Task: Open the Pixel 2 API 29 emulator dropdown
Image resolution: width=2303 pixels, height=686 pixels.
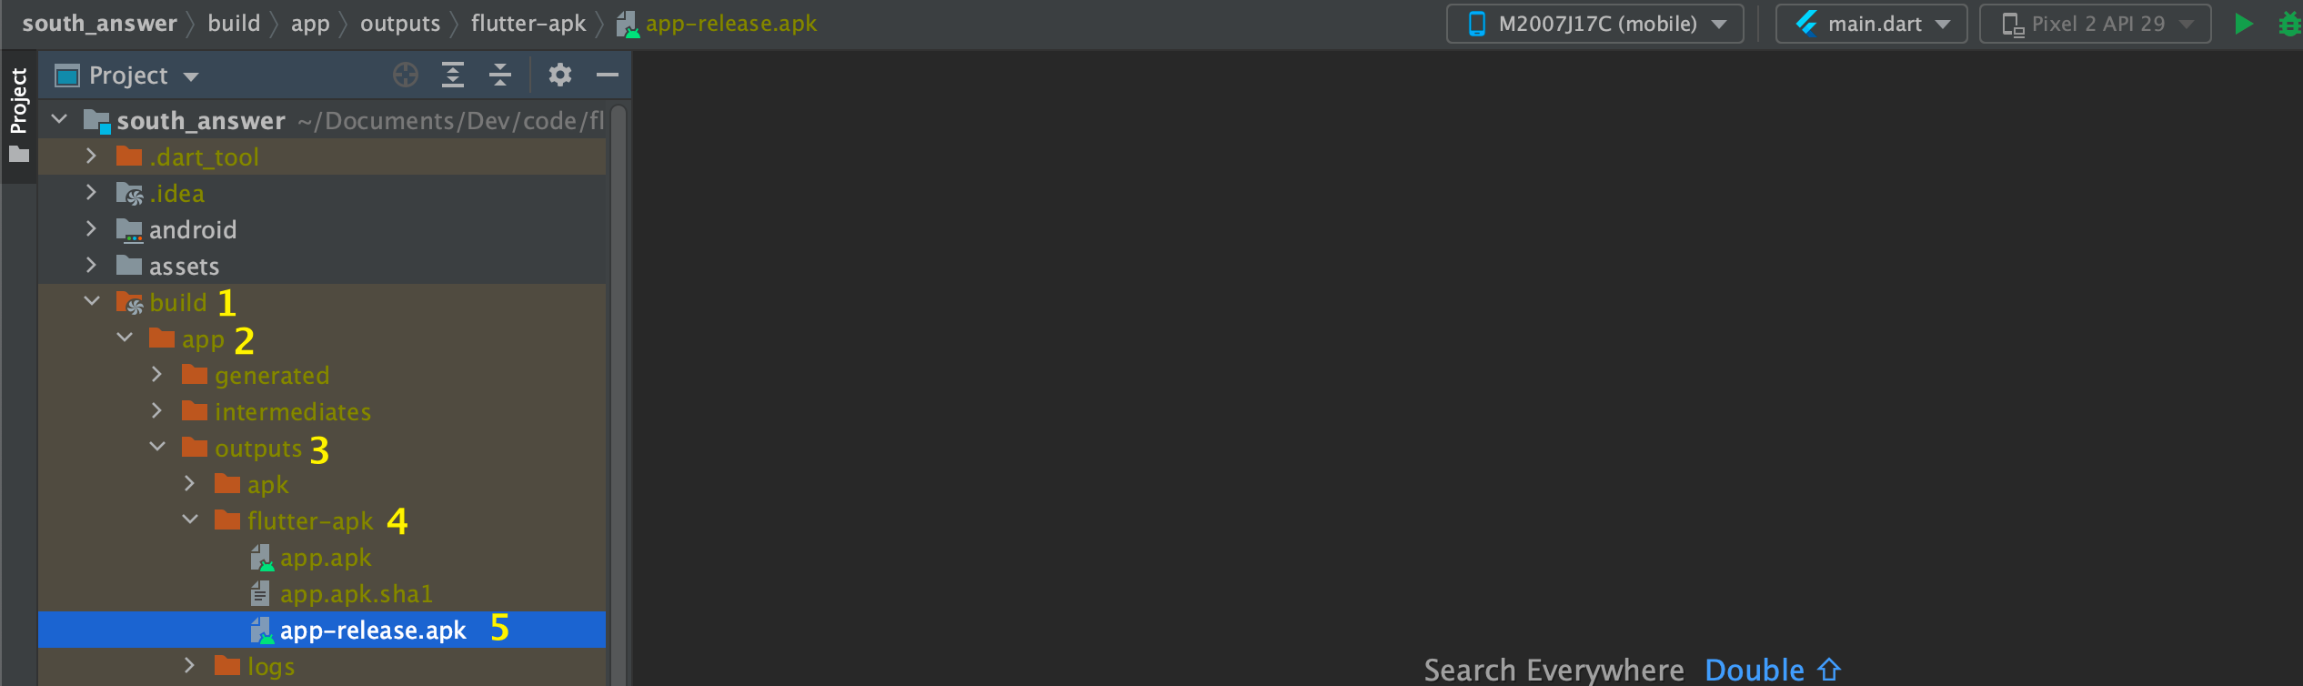Action: [x=2095, y=24]
